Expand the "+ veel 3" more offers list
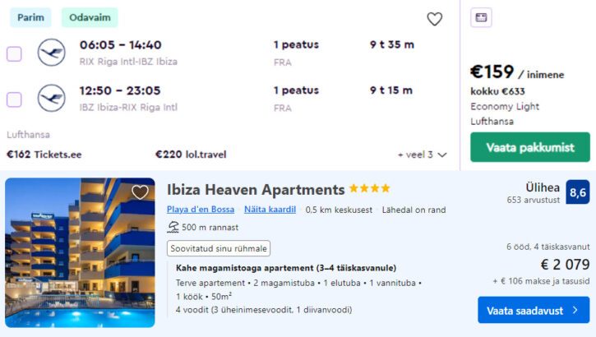 422,155
